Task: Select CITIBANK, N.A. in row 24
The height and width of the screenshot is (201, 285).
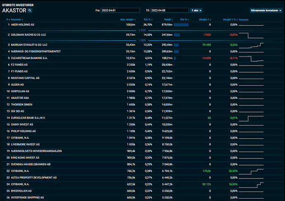Action: 20,185
